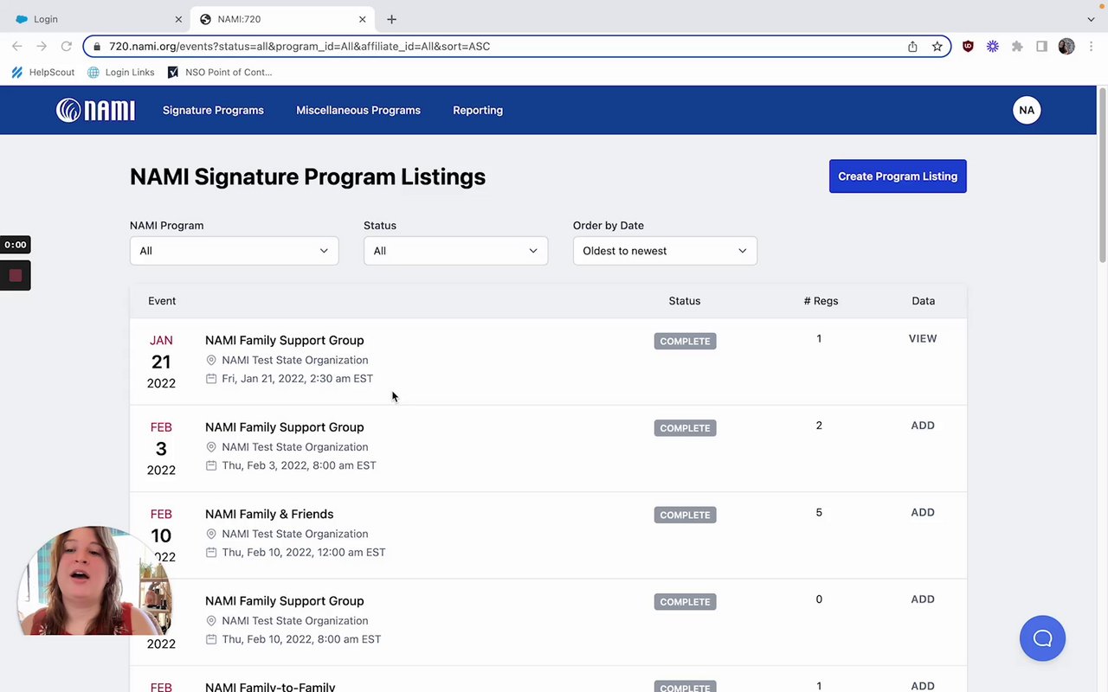The width and height of the screenshot is (1108, 692).
Task: Open the browser extensions puzzle icon
Action: pyautogui.click(x=1017, y=47)
